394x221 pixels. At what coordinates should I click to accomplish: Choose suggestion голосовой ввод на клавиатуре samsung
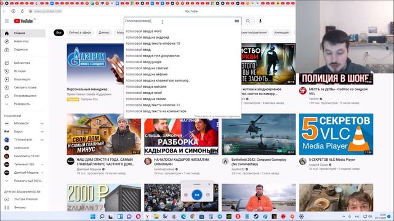182,80
